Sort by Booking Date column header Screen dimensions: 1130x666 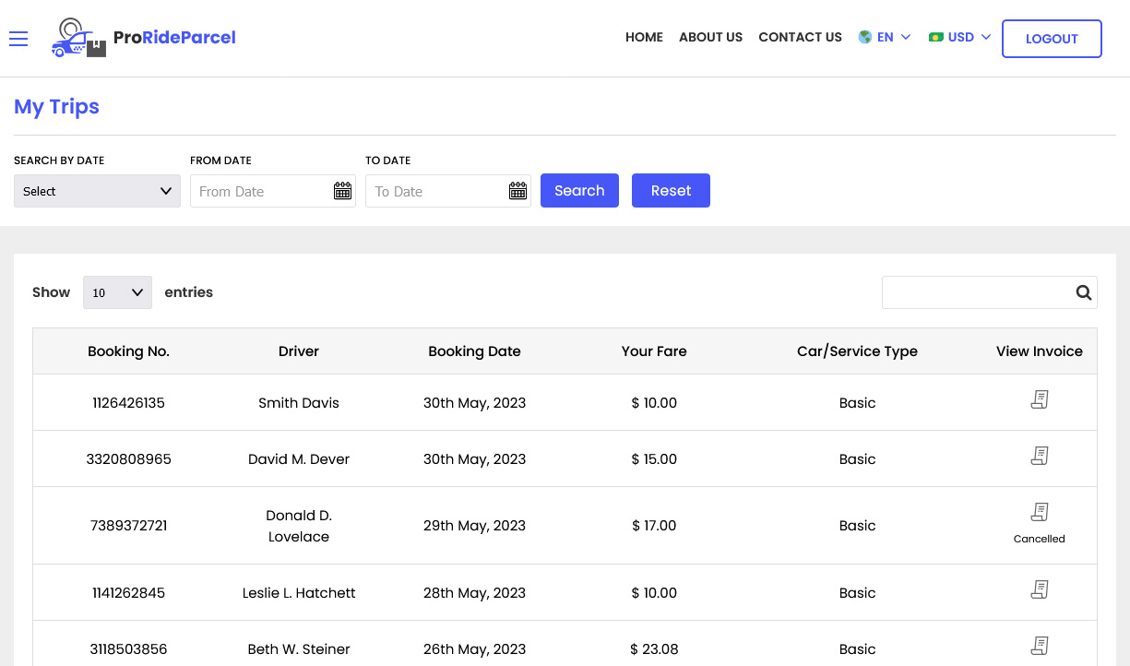click(474, 351)
